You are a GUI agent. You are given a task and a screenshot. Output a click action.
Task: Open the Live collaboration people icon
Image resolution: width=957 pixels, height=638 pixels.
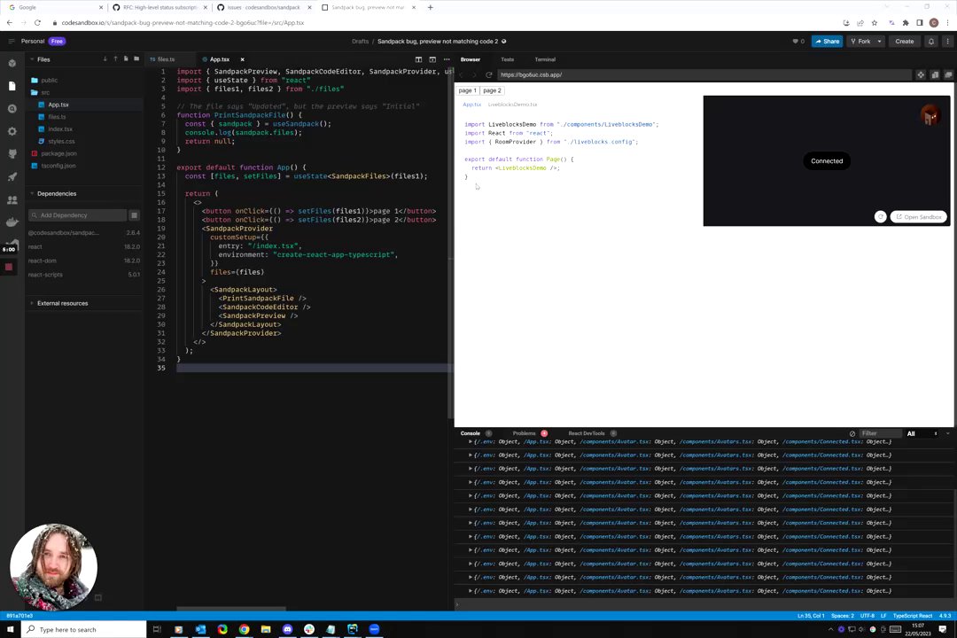coord(12,199)
